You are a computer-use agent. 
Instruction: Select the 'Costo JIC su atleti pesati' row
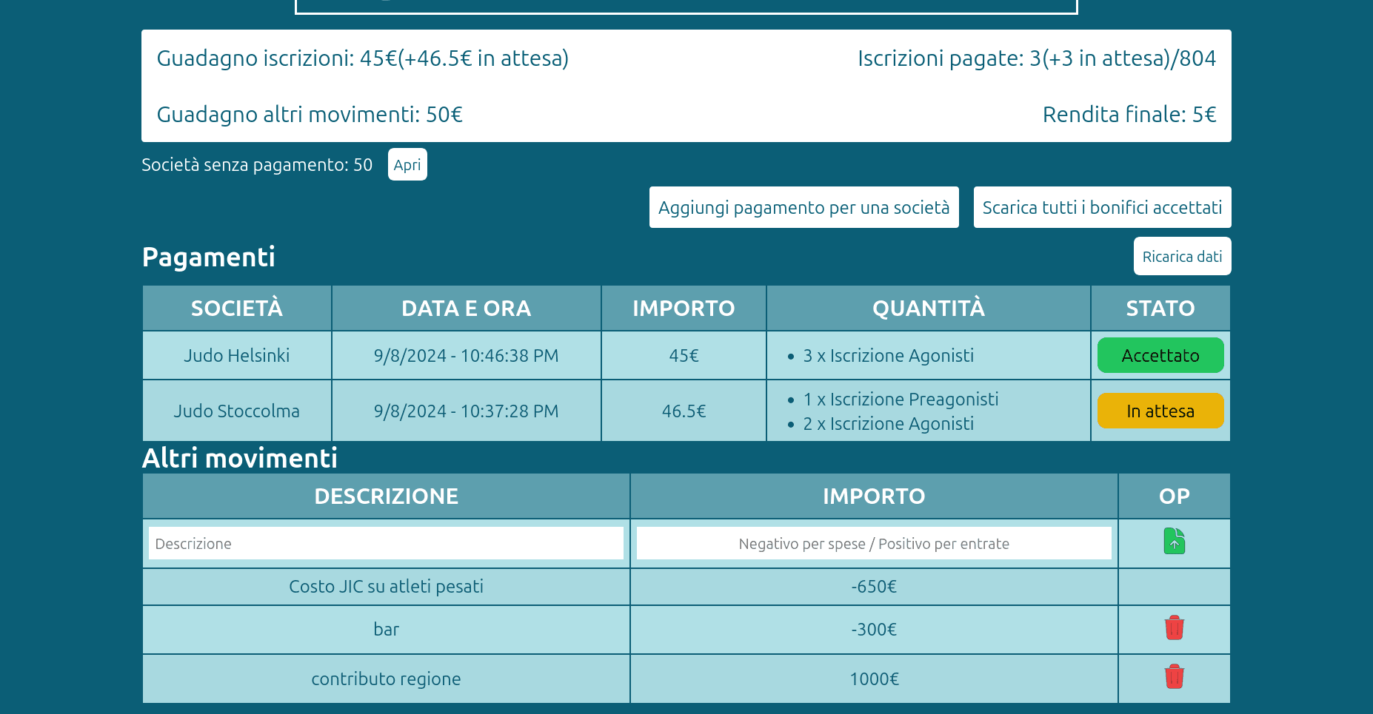[386, 587]
